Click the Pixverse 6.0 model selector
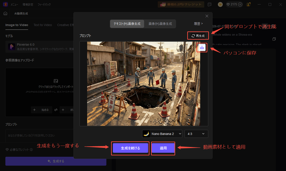The width and height of the screenshot is (286, 171). (39, 47)
